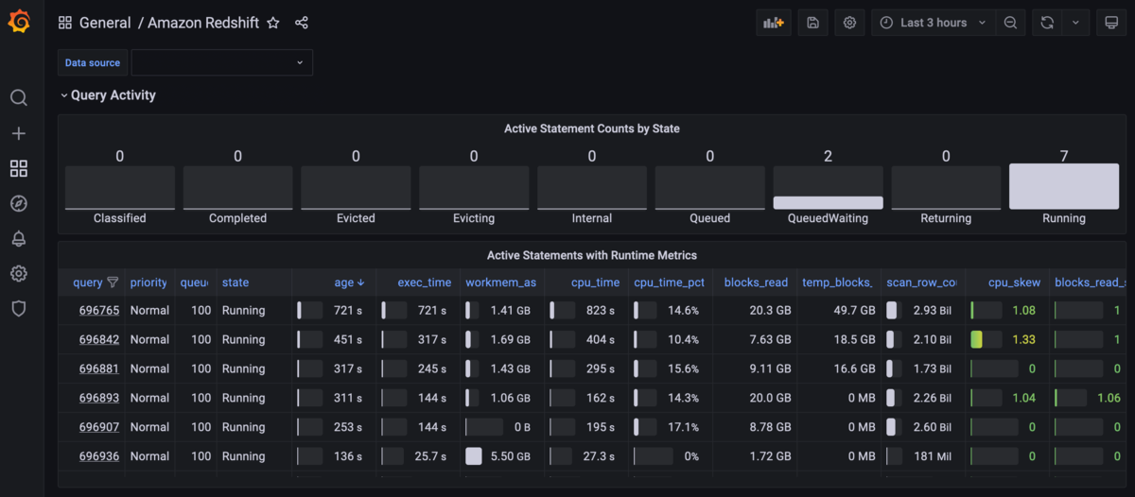The image size is (1135, 497).
Task: Star the Amazon Redshift dashboard
Action: [x=273, y=23]
